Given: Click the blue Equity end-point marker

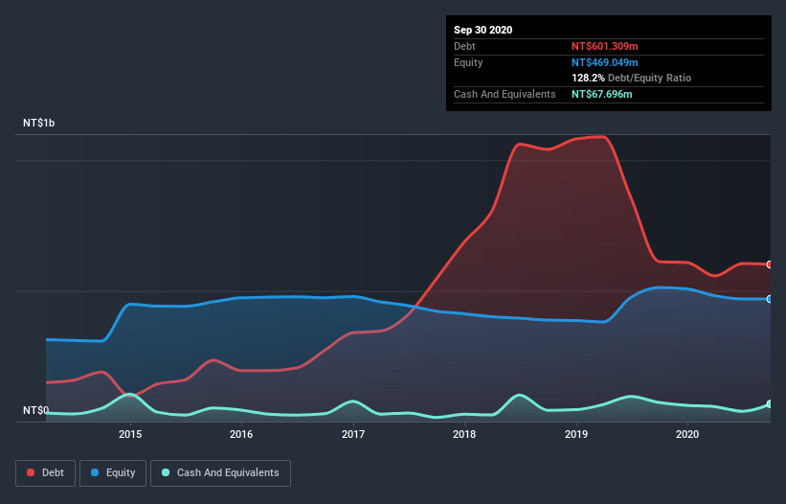Looking at the screenshot, I should click(770, 299).
